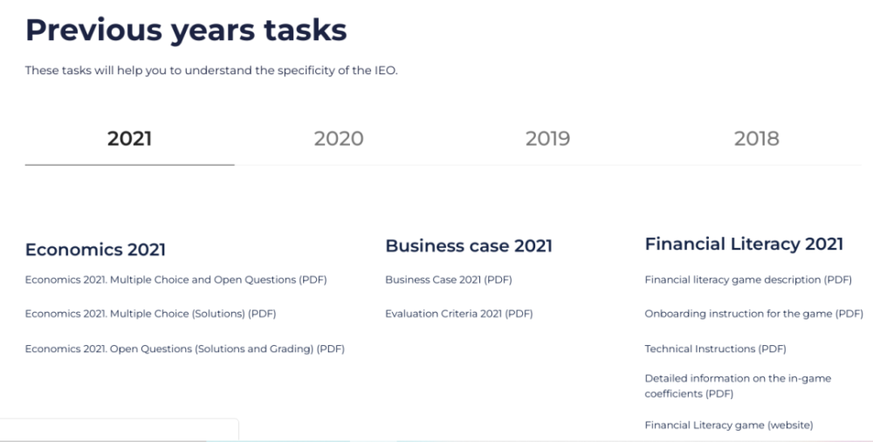This screenshot has height=442, width=873.
Task: Open Economics 2021 Open Questions Solutions and Grading
Action: 185,349
